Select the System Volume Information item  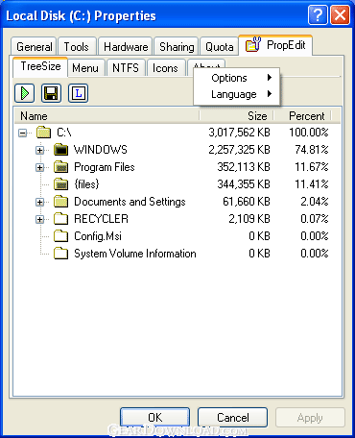point(135,254)
